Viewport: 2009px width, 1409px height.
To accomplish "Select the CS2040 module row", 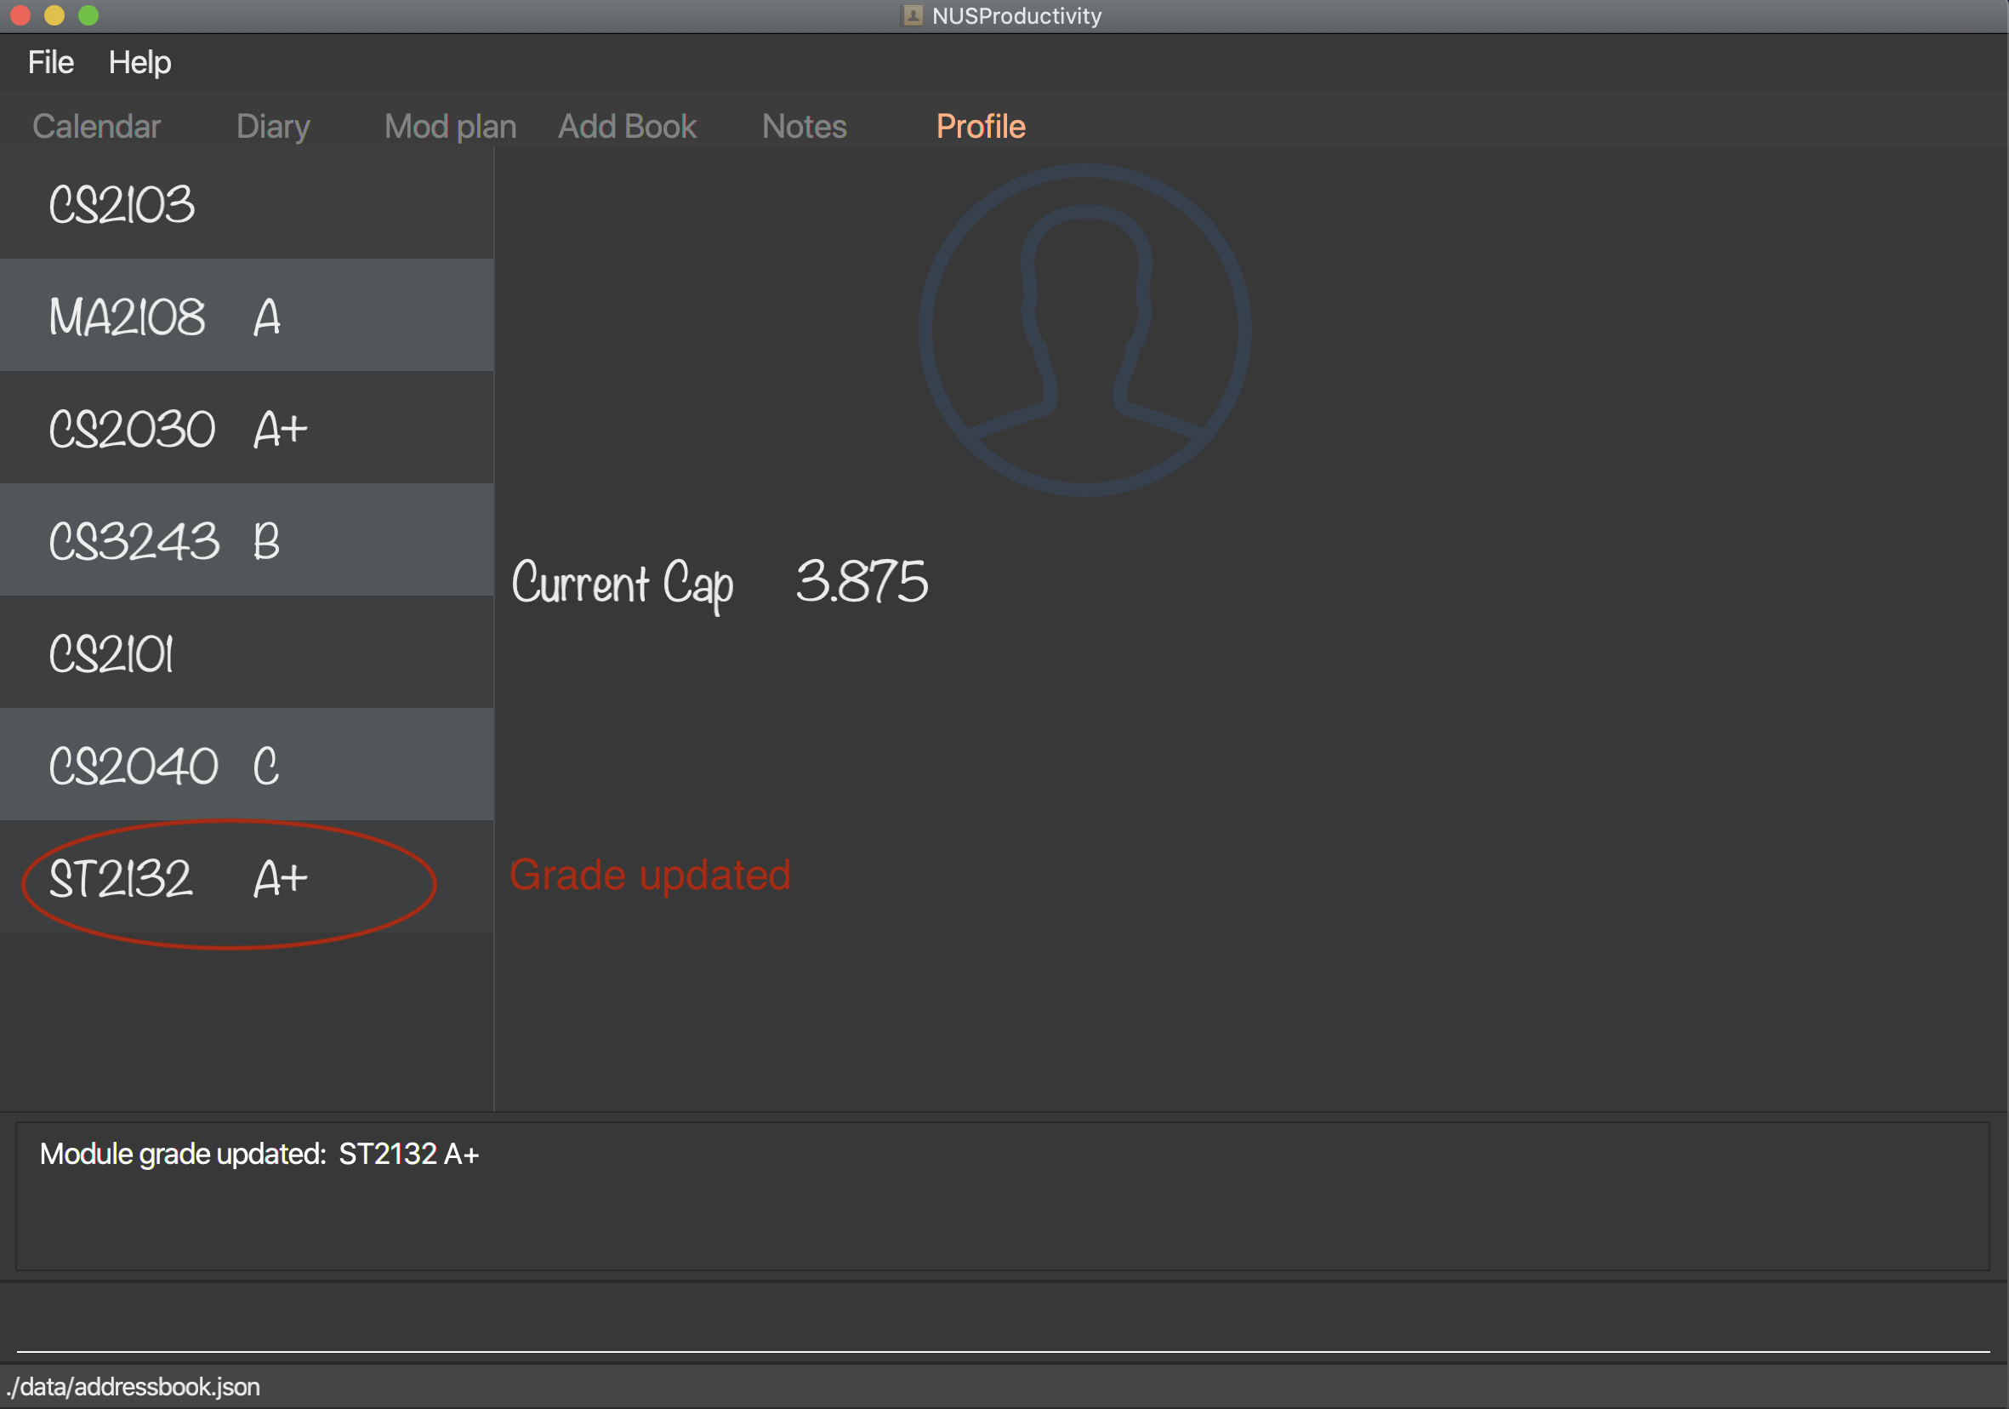I will coord(247,764).
